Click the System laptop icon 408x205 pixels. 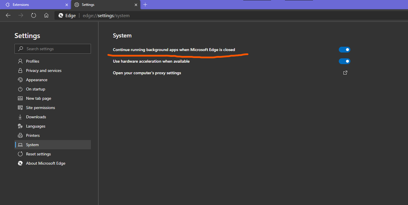tap(20, 145)
